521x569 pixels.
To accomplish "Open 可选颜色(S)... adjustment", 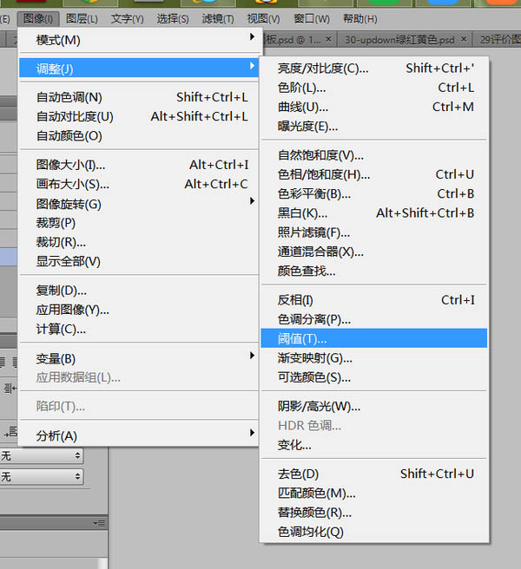I will click(374, 377).
